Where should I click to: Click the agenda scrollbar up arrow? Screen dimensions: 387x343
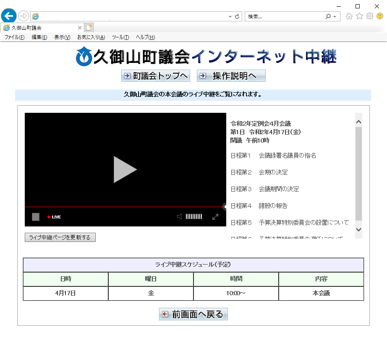pos(358,122)
